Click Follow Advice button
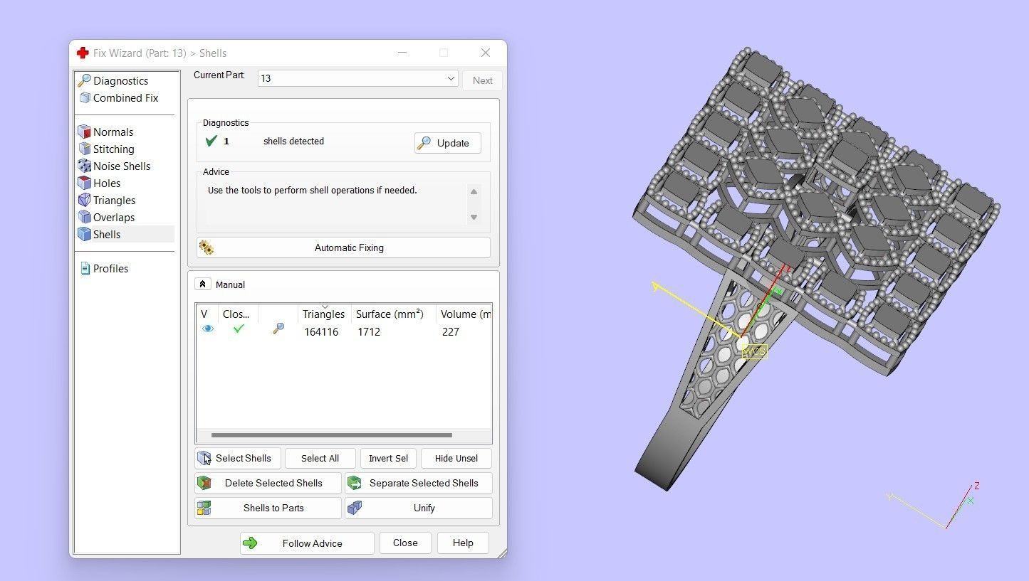 pos(307,543)
